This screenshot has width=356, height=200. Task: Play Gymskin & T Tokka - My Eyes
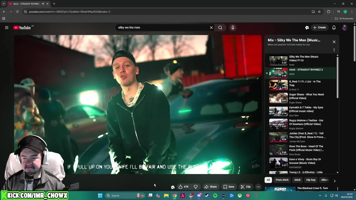pos(300,111)
